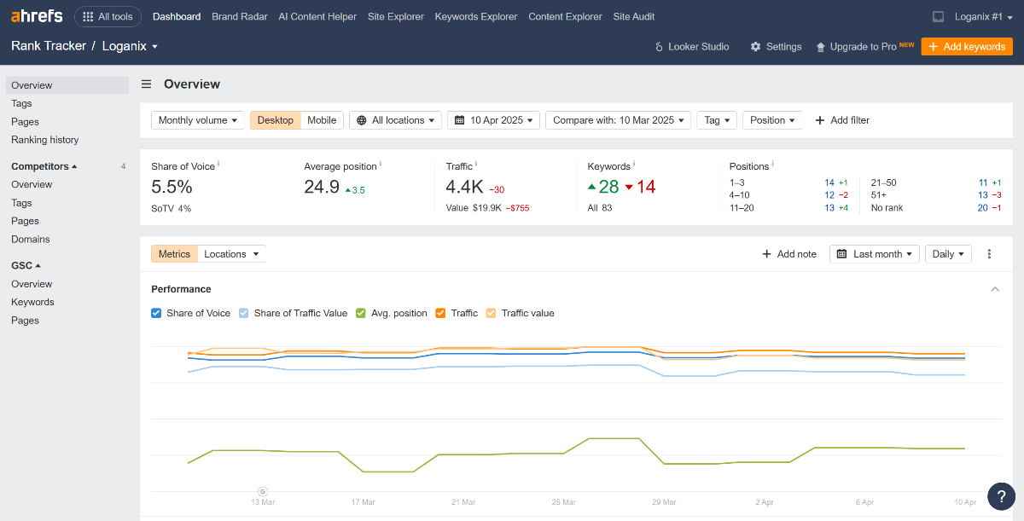Click the Keywords metric info icon
The height and width of the screenshot is (521, 1024).
point(635,164)
